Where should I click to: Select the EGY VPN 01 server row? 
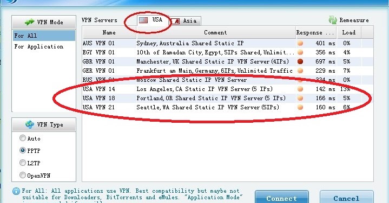pyautogui.click(x=228, y=52)
